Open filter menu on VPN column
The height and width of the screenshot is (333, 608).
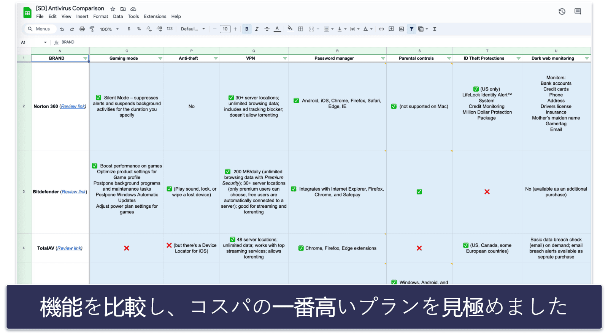(285, 58)
